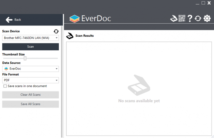This screenshot has height=138, width=214.
Task: Click the 'Scan Device' label
Action: (11, 31)
